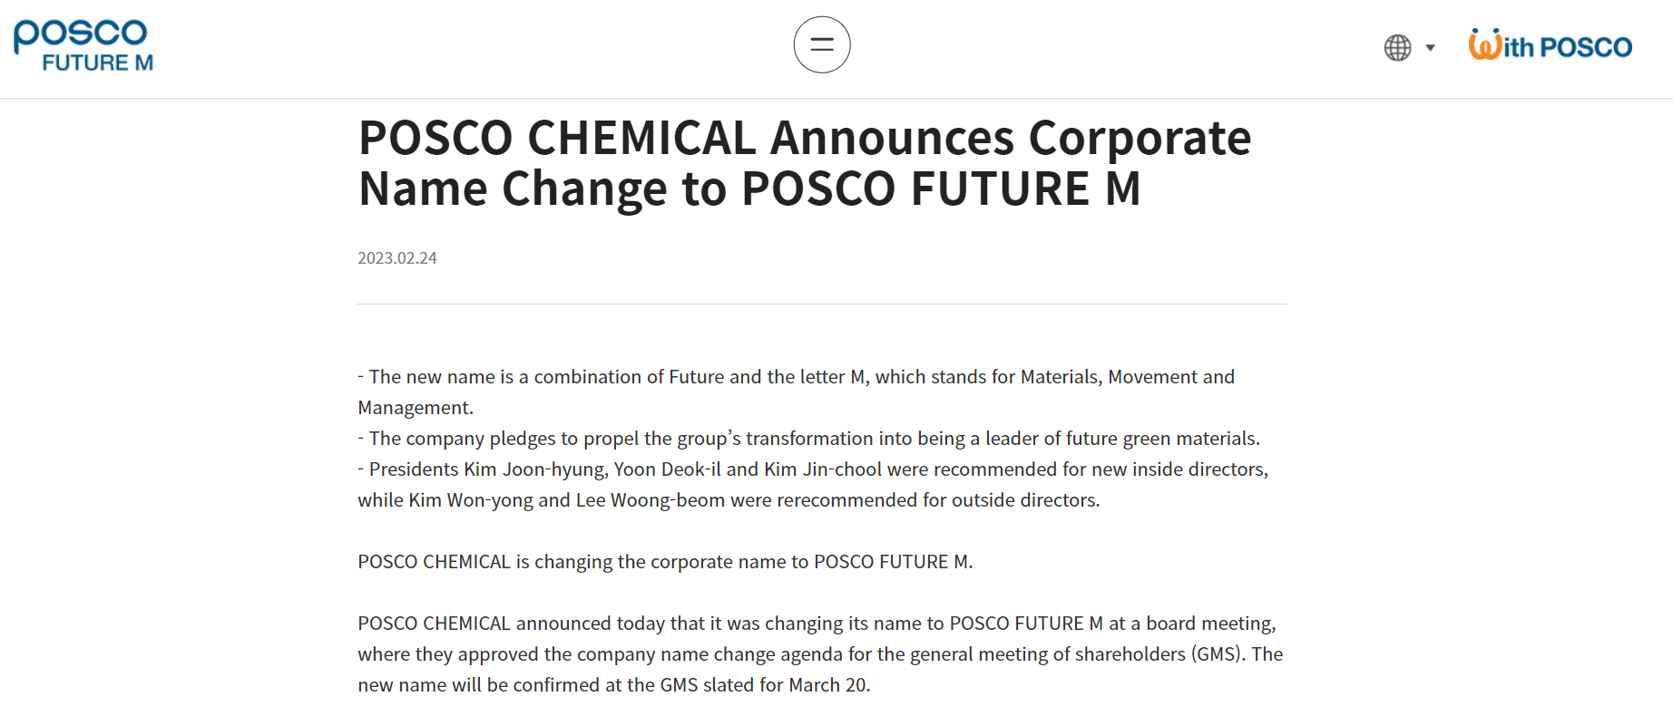Open the circular hamburger menu

click(x=821, y=44)
